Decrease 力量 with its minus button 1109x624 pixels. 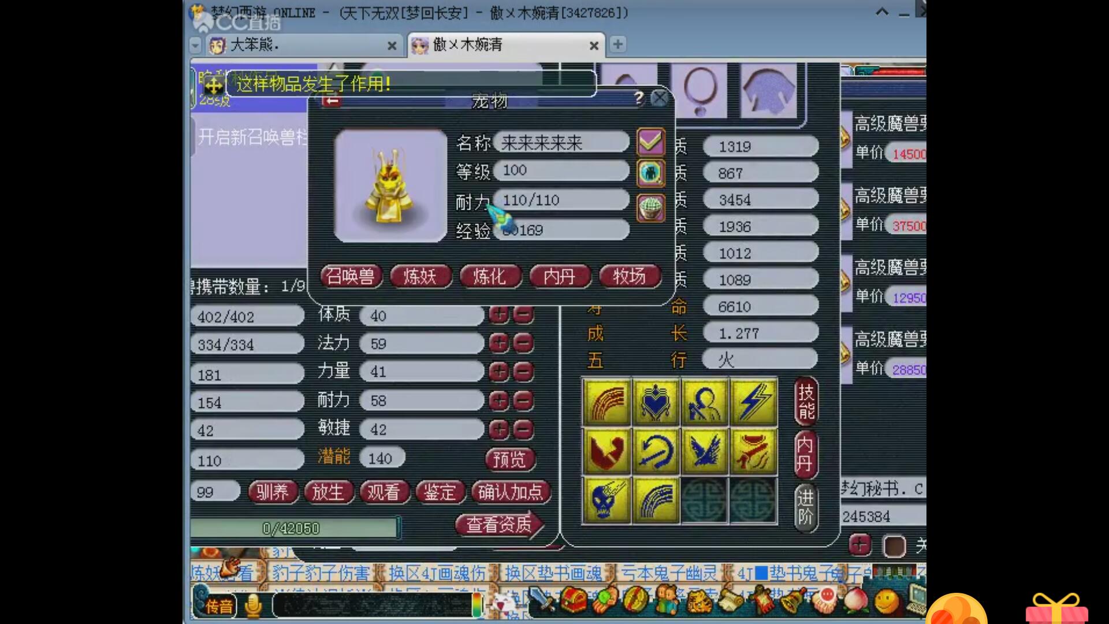pos(523,372)
